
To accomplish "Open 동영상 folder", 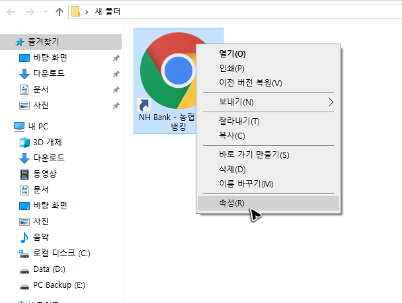I will click(44, 174).
